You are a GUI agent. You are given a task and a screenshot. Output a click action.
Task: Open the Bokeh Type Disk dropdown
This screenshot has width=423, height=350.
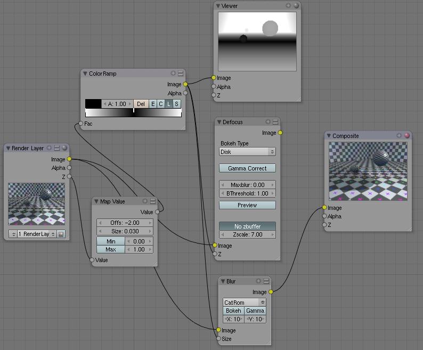(247, 152)
